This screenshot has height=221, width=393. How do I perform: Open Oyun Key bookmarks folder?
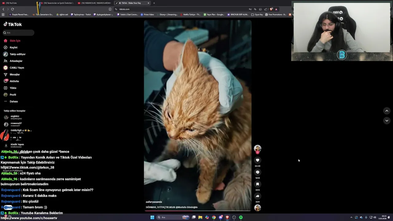point(257,14)
